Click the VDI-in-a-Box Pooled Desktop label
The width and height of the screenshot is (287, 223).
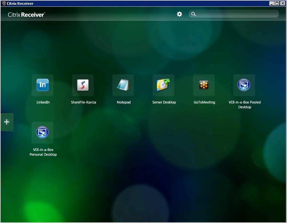tap(244, 104)
